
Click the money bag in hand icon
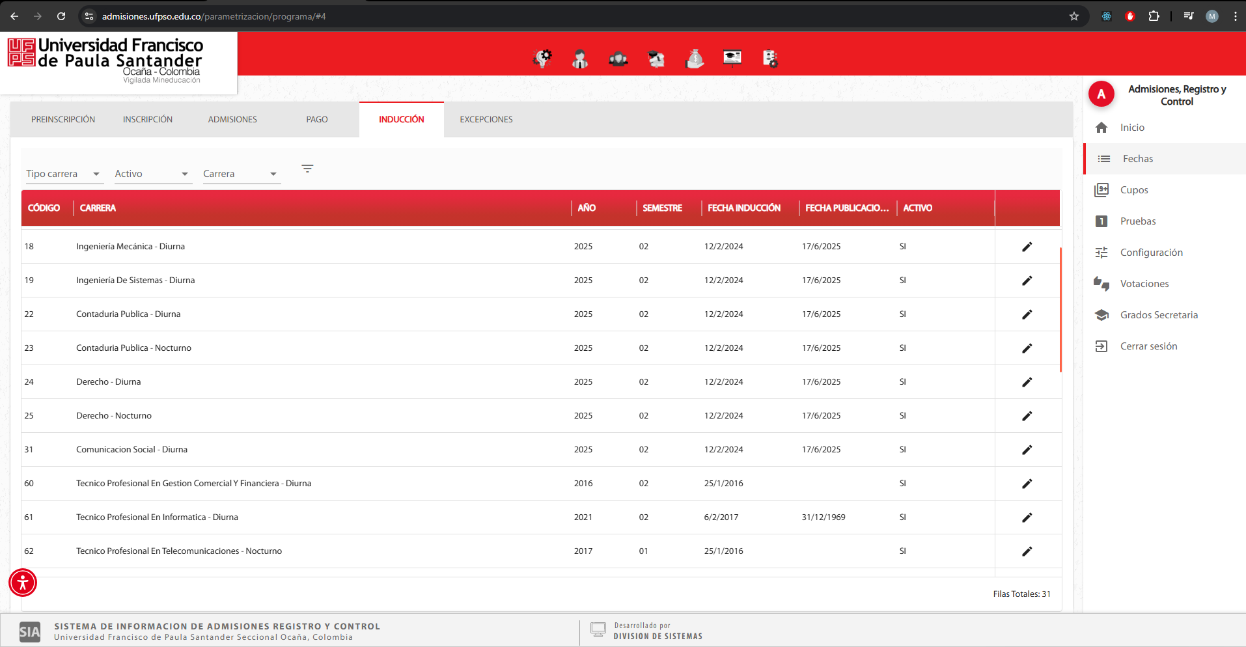(695, 59)
